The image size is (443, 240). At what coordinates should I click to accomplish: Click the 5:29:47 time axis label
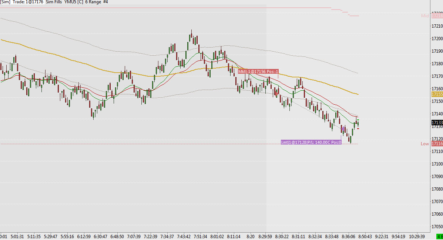pyautogui.click(x=51, y=237)
